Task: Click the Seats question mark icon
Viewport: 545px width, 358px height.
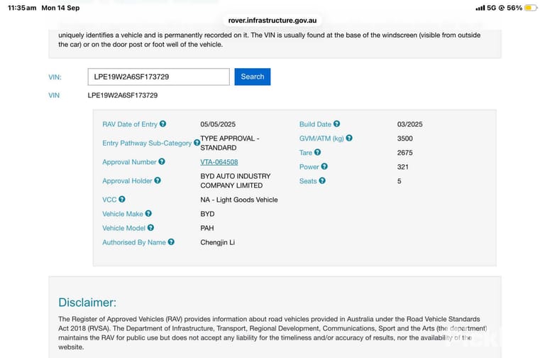Action: coord(322,181)
